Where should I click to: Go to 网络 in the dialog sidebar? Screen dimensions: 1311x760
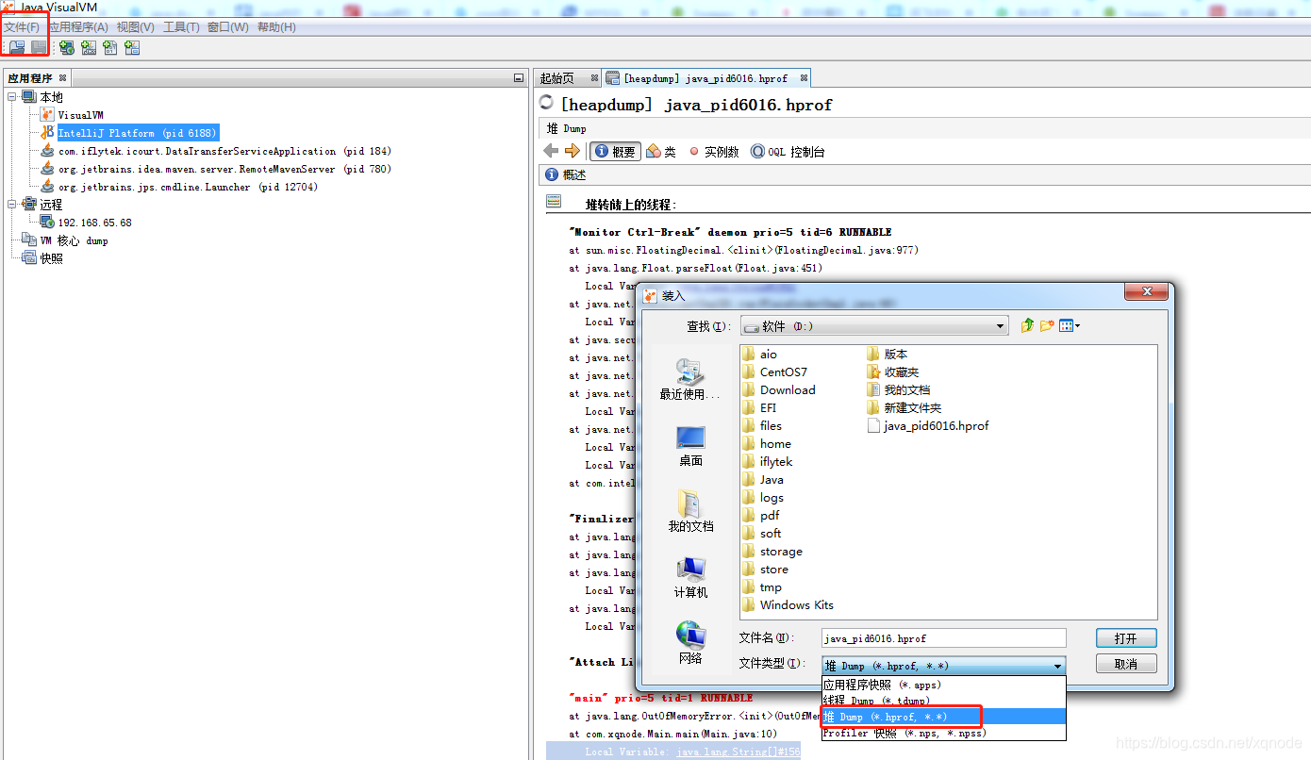pos(690,643)
